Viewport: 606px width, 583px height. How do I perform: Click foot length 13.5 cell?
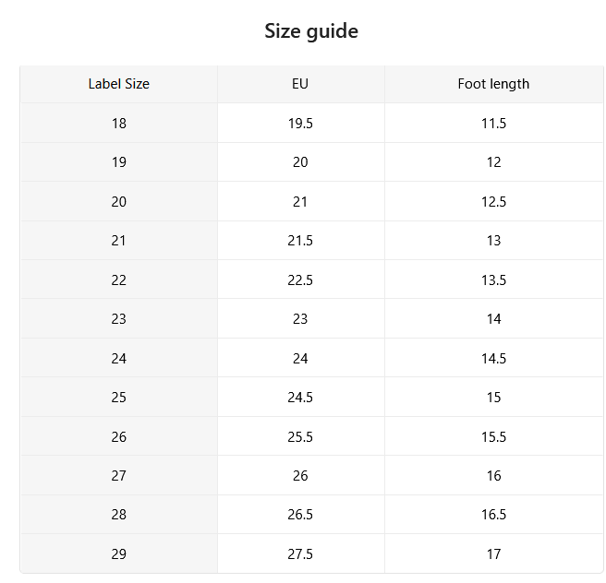pos(494,280)
